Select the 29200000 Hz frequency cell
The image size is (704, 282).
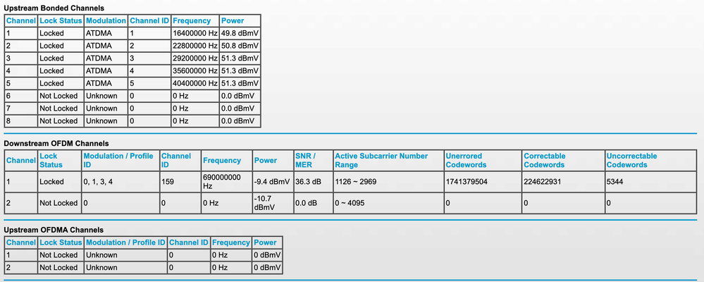[x=195, y=59]
